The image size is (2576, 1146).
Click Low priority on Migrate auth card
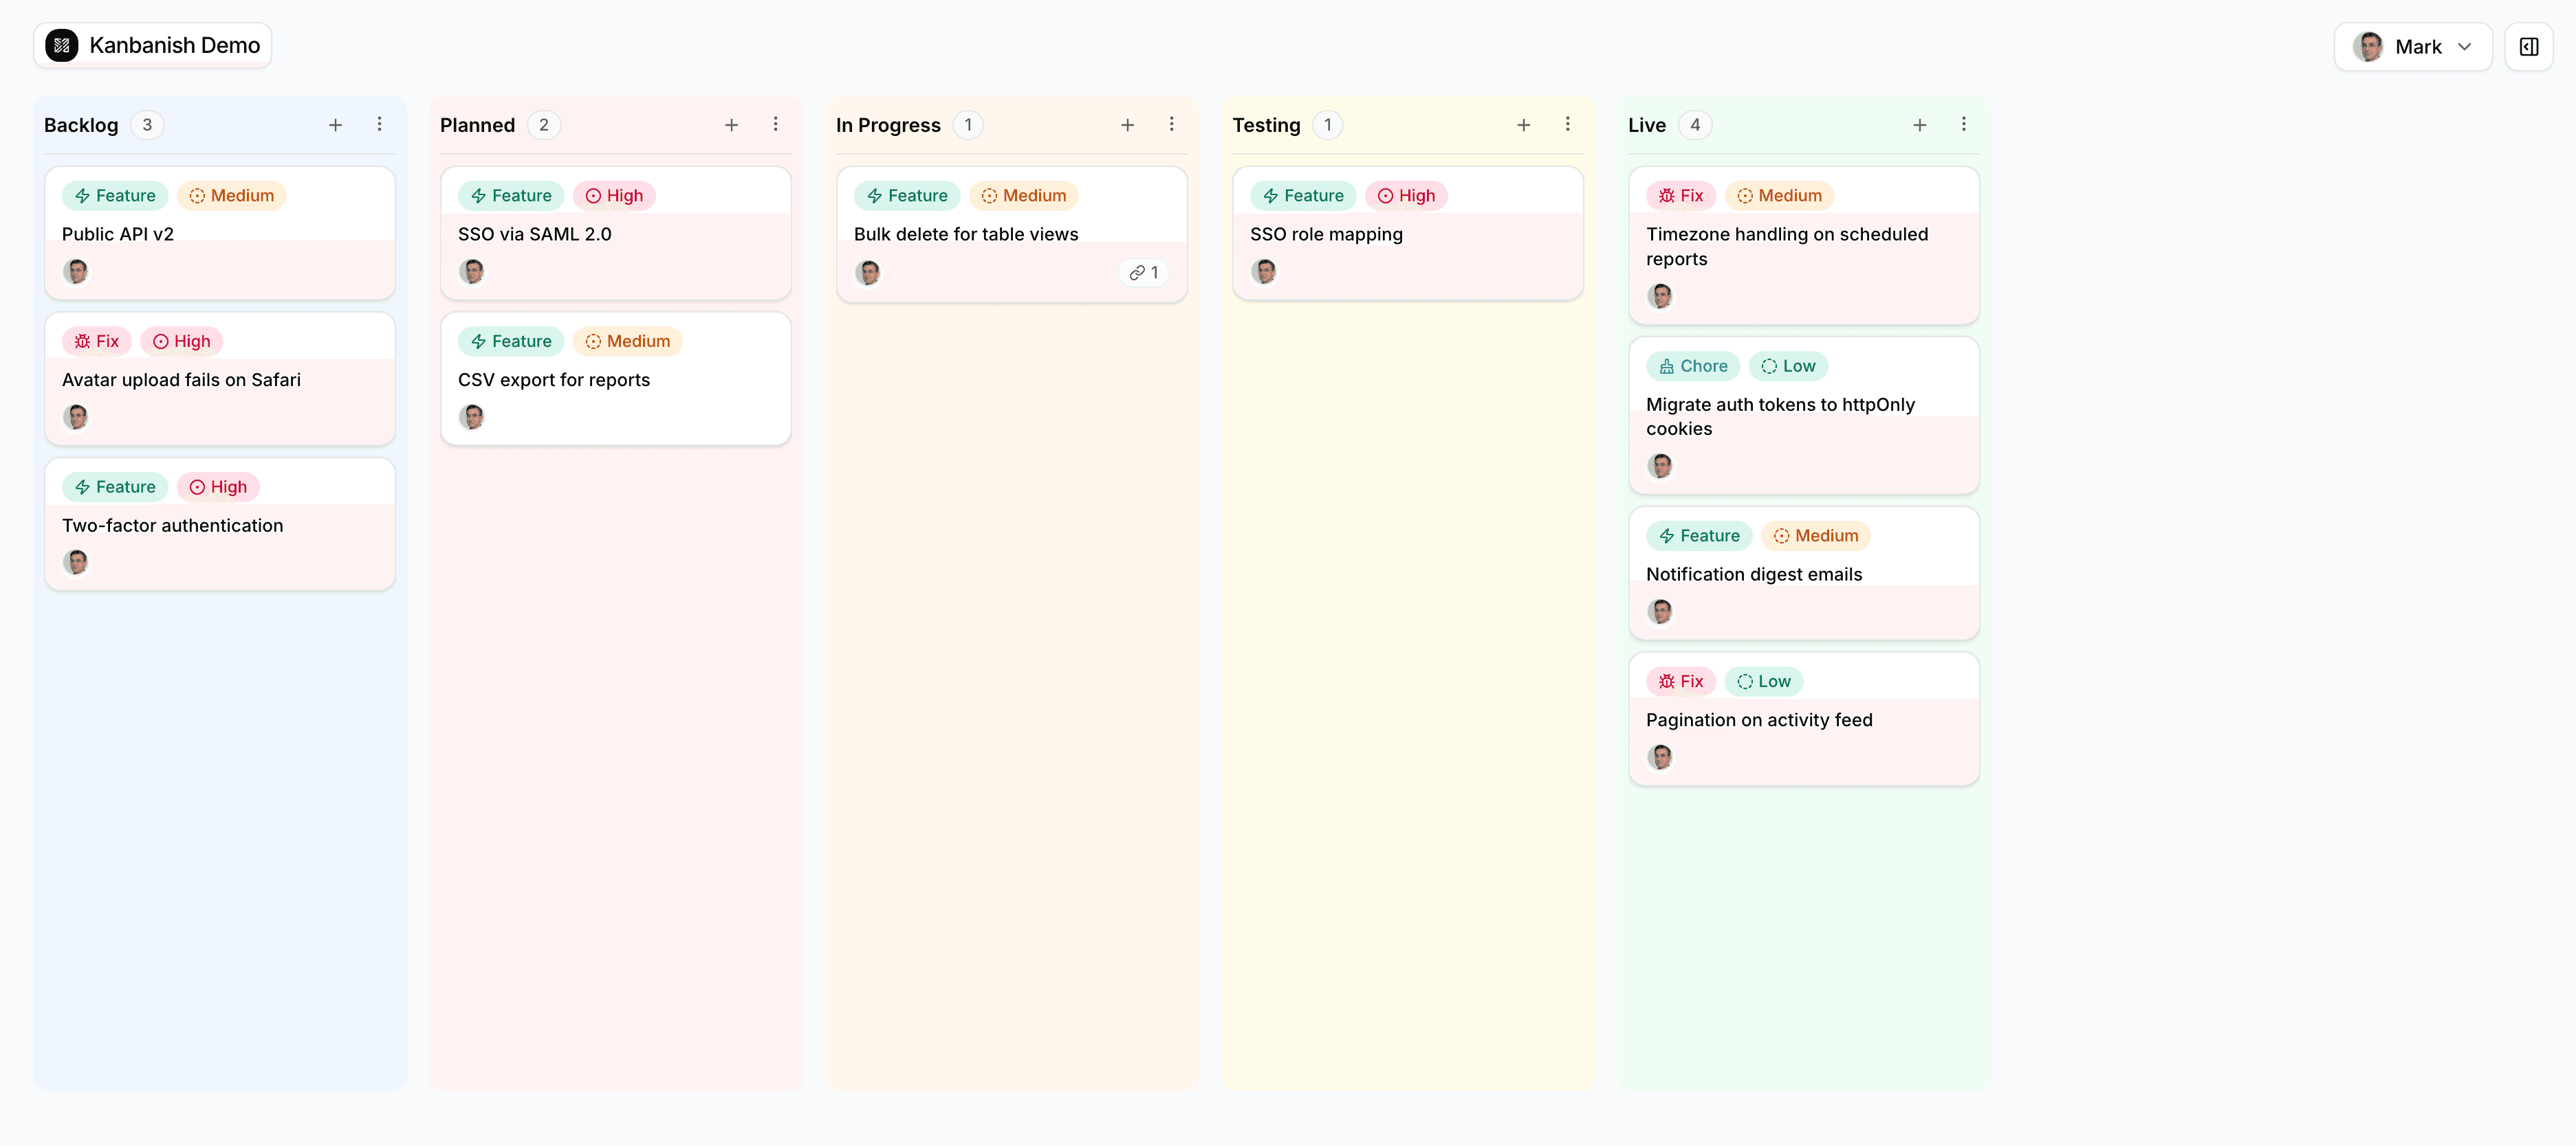point(1788,367)
